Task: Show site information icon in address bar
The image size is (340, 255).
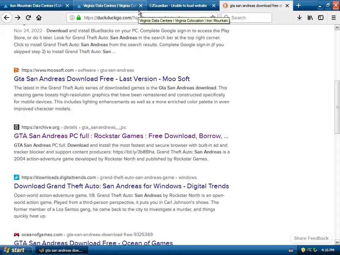Action: click(x=72, y=18)
